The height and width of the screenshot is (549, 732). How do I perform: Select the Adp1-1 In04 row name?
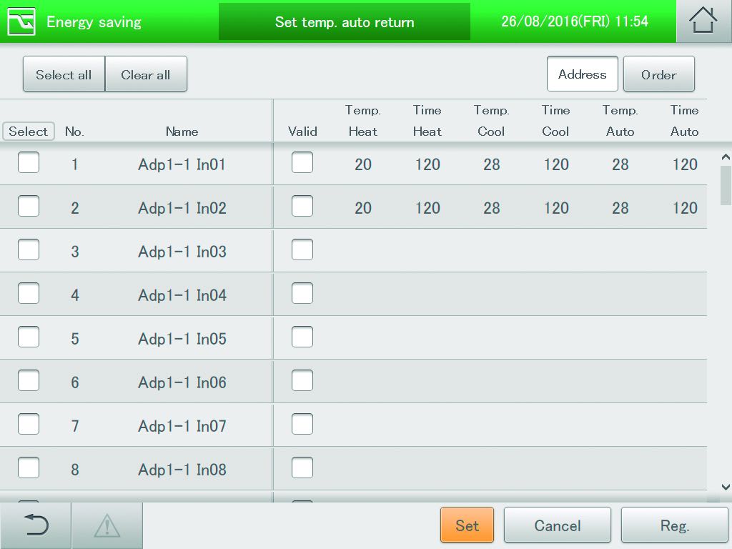coord(182,295)
